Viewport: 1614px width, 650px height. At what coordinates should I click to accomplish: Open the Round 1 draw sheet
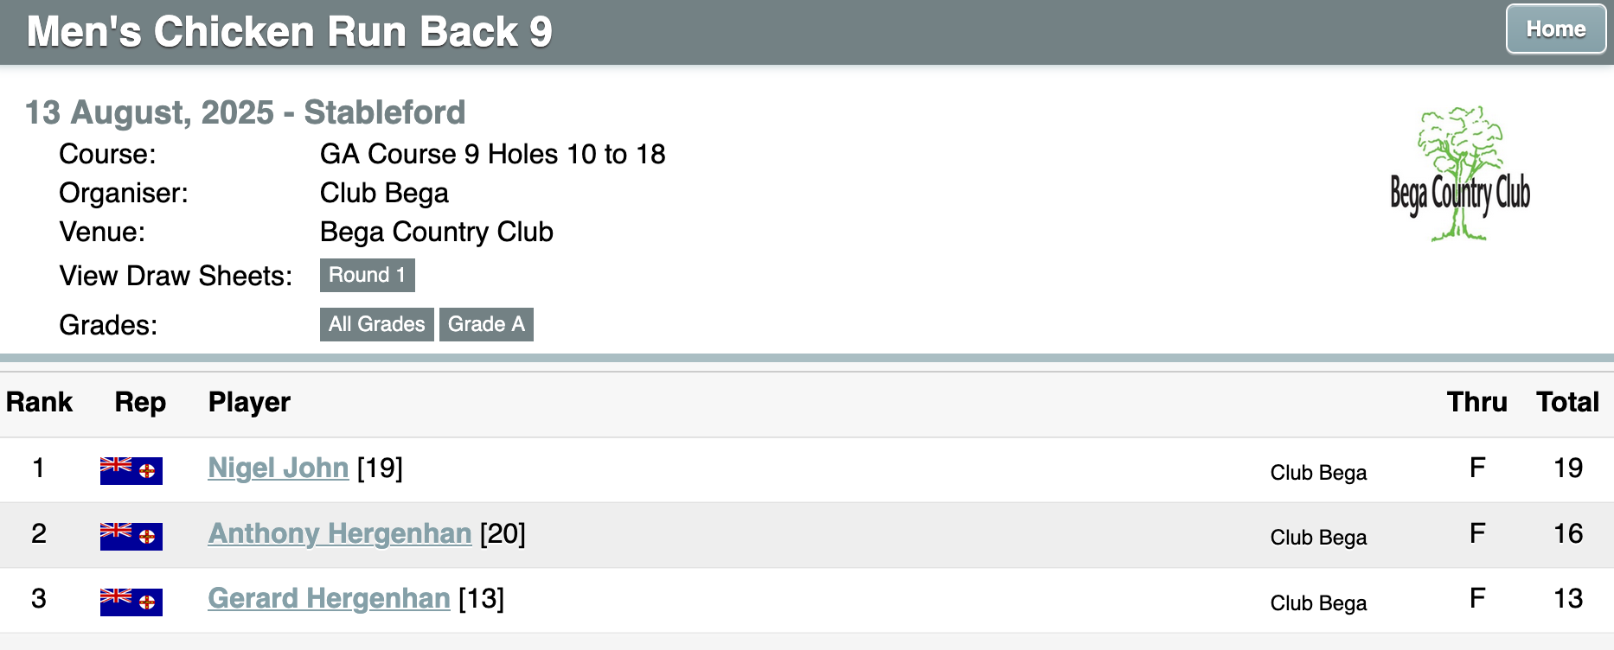[x=367, y=275]
